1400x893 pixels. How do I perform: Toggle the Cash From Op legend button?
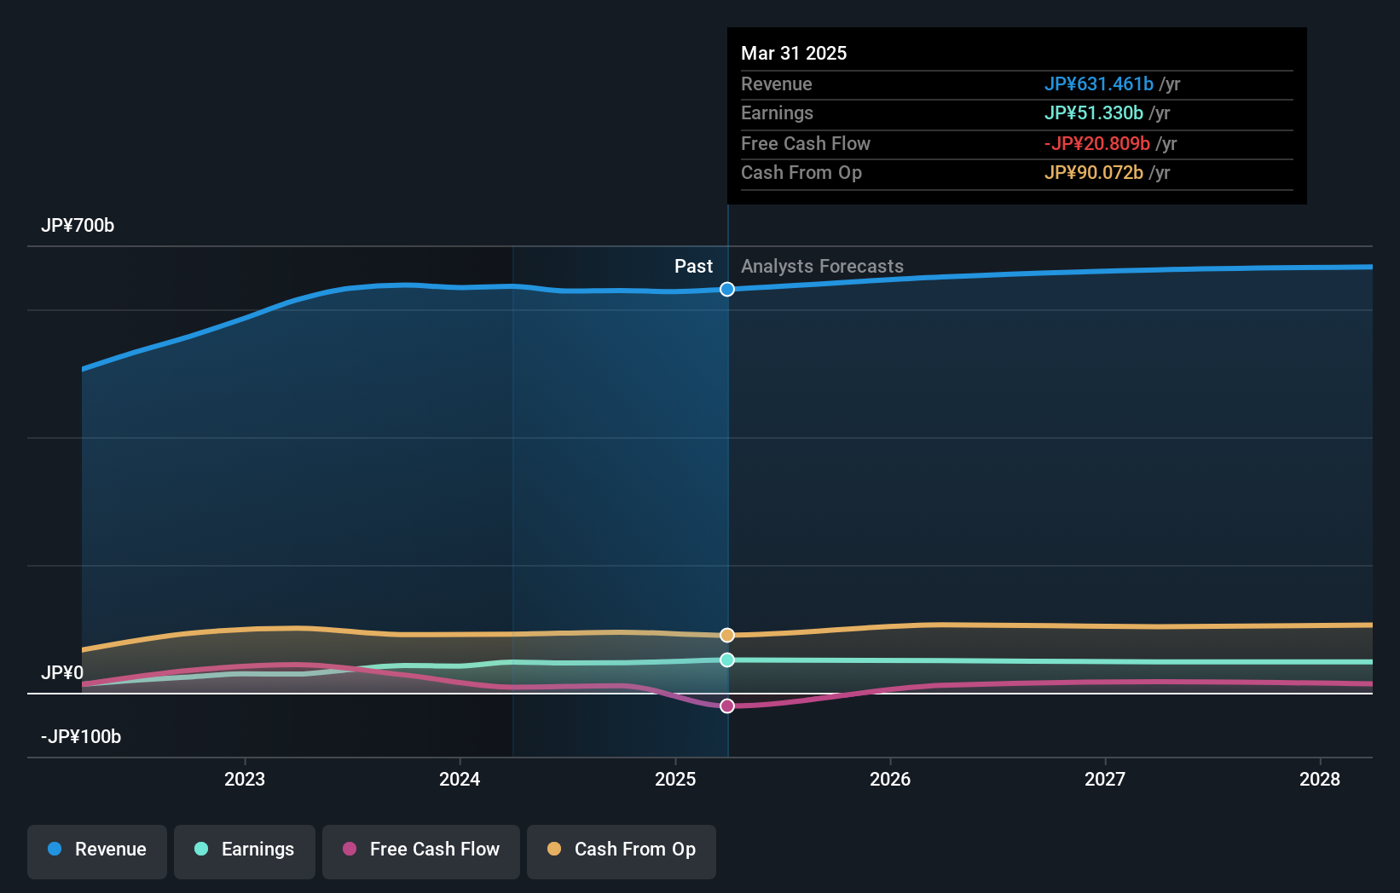[x=622, y=851]
